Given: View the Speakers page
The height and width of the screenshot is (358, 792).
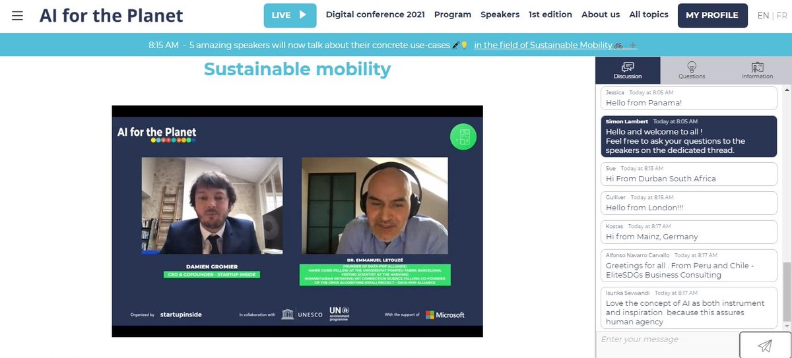Looking at the screenshot, I should tap(500, 15).
